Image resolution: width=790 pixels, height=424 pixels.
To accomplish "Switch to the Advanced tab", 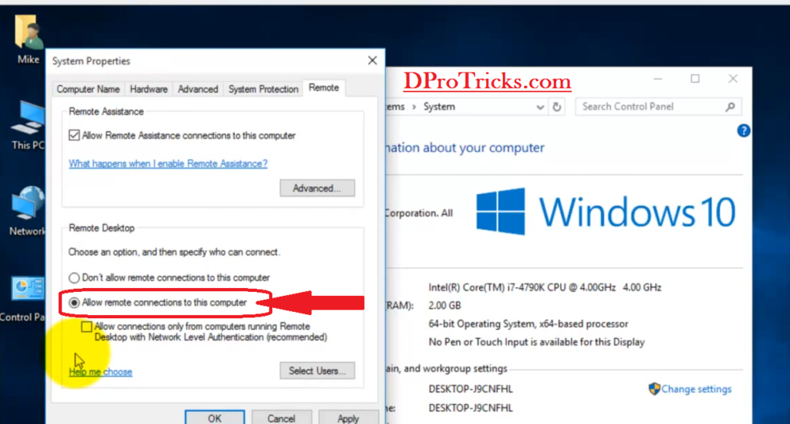I will (198, 90).
